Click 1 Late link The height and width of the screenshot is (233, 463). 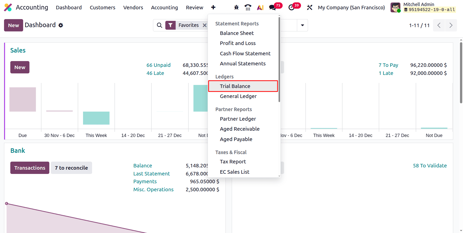386,73
